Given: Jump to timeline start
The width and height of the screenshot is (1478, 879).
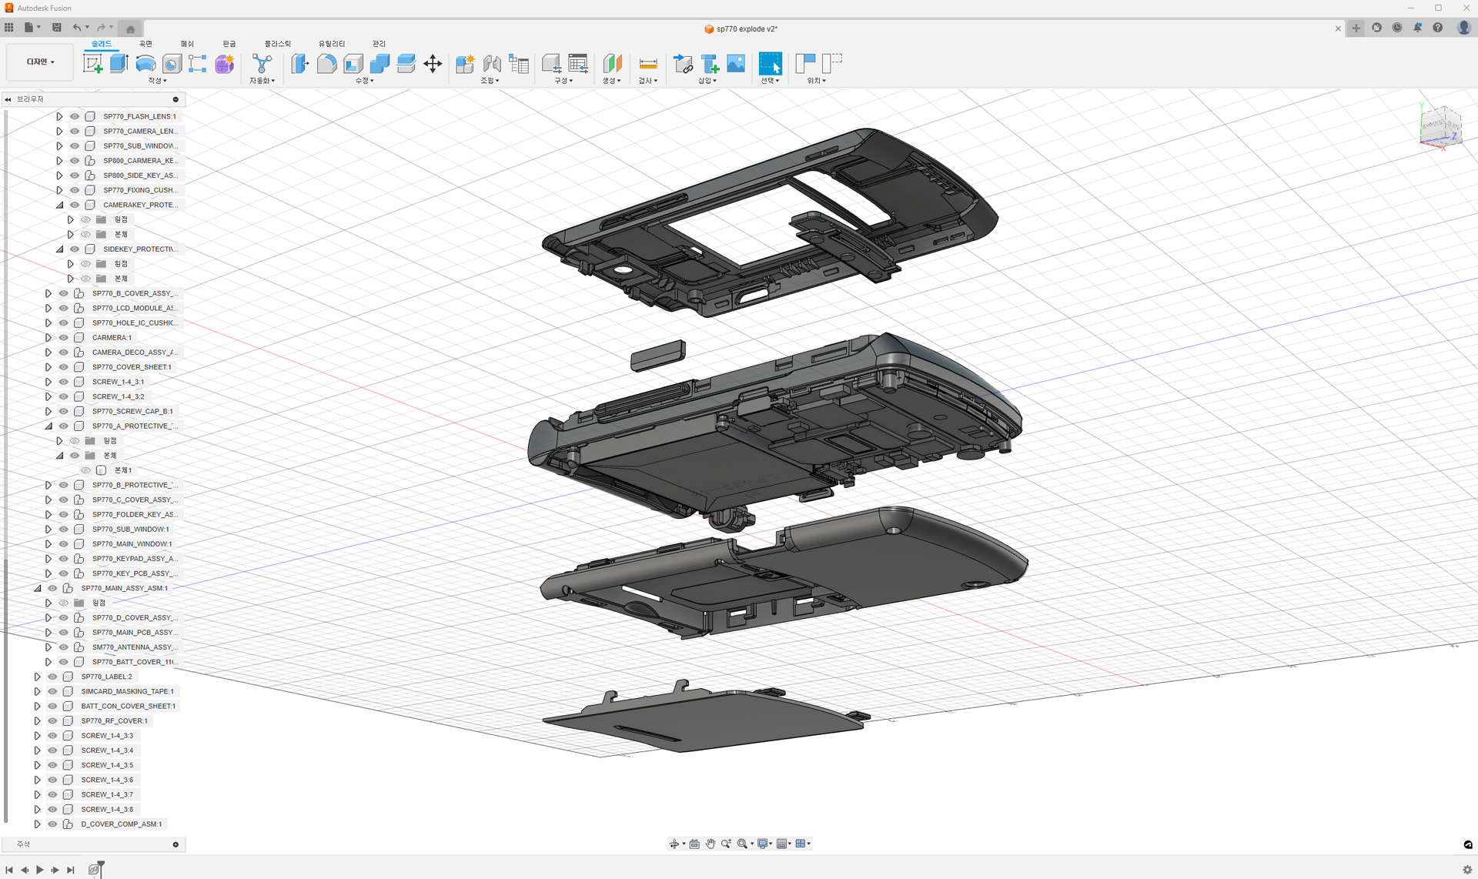Looking at the screenshot, I should click(x=9, y=870).
